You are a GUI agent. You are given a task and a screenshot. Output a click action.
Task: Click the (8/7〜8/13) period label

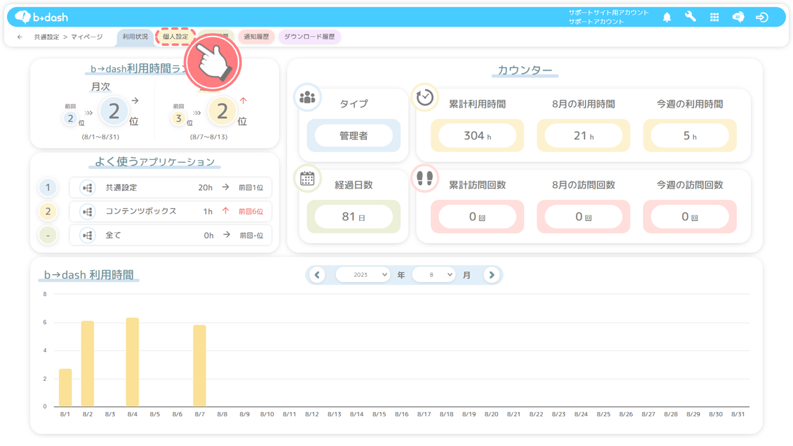click(x=209, y=137)
